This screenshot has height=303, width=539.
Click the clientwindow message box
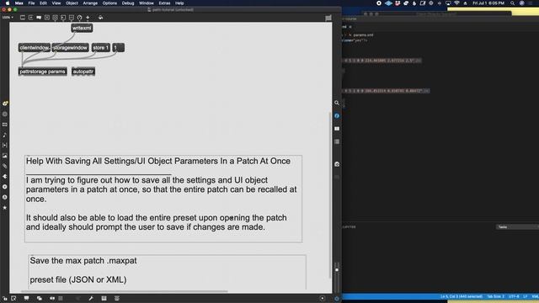click(x=35, y=48)
